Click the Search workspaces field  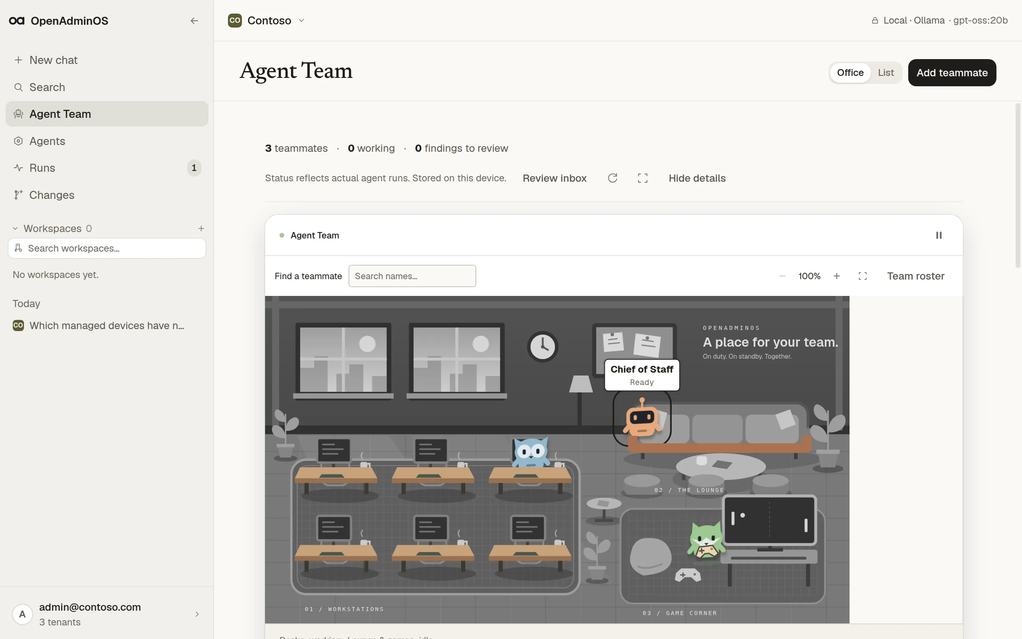tap(107, 248)
